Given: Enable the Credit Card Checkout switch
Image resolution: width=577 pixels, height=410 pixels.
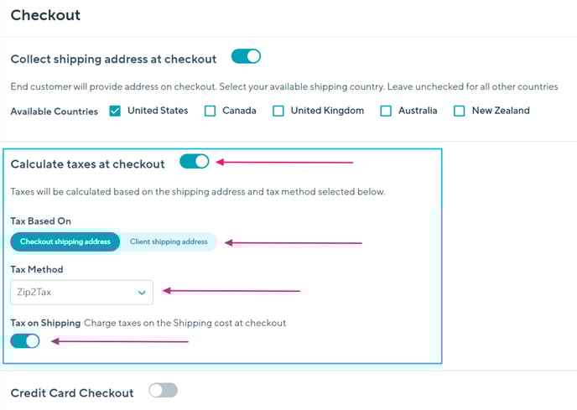Looking at the screenshot, I should 163,390.
